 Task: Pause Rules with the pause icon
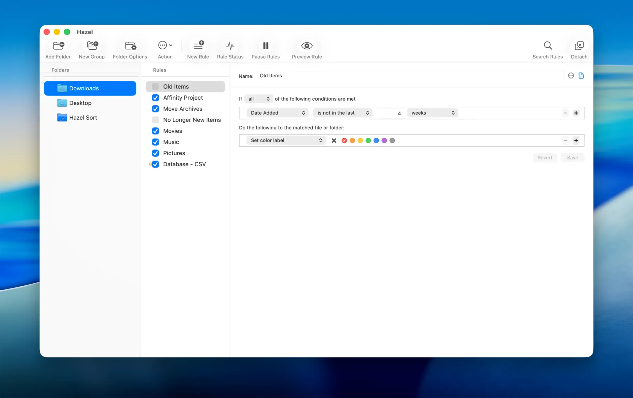tap(266, 46)
